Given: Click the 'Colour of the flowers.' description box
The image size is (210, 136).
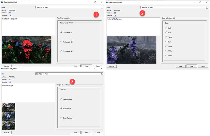Looking at the screenshot, I should (134, 27).
